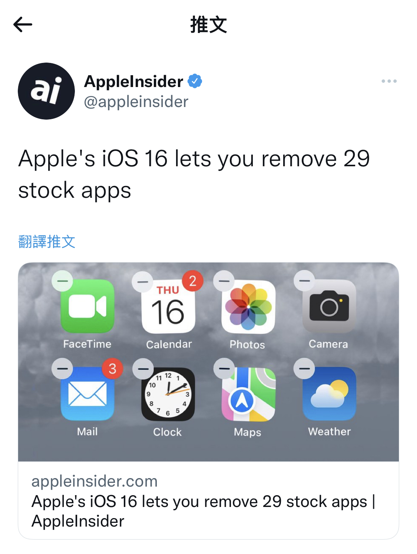Open the three-dot more options menu
This screenshot has width=417, height=554.
(389, 81)
